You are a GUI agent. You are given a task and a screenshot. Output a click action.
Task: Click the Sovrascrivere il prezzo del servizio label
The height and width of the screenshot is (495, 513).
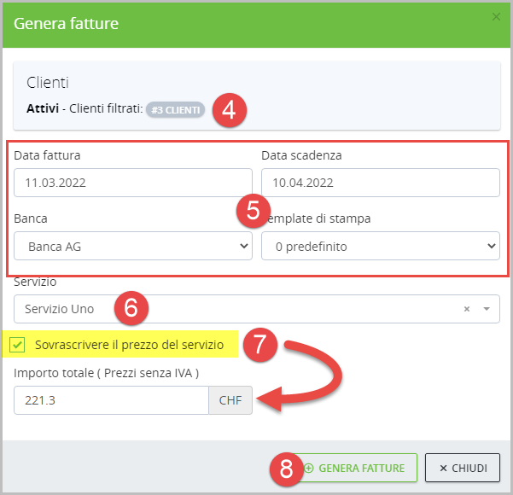[x=130, y=345]
